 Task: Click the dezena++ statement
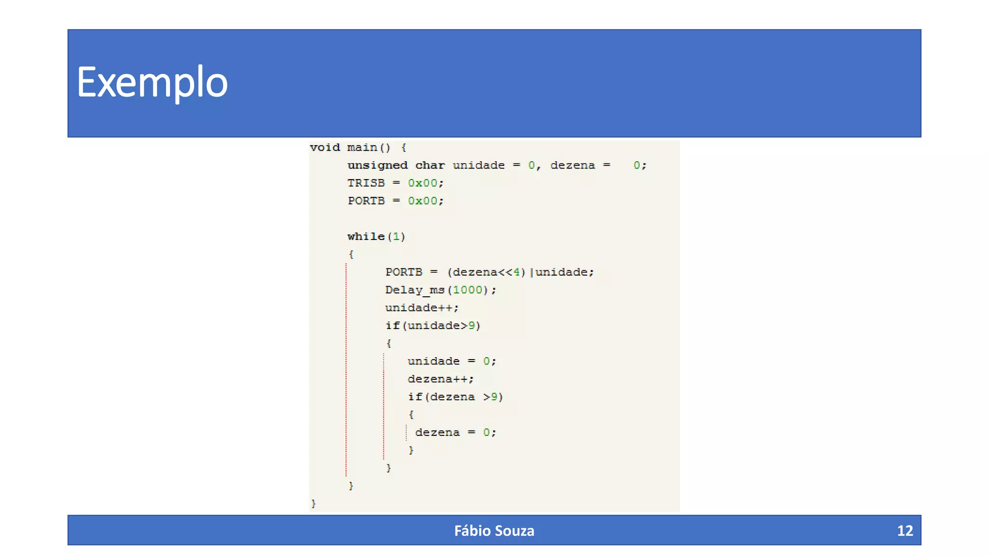coord(440,379)
